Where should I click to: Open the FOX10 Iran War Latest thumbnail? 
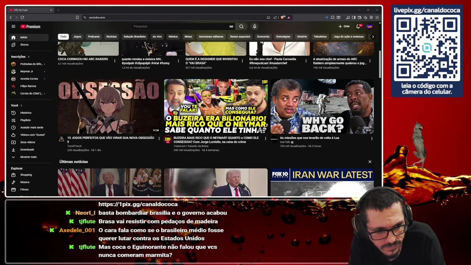coord(322,182)
